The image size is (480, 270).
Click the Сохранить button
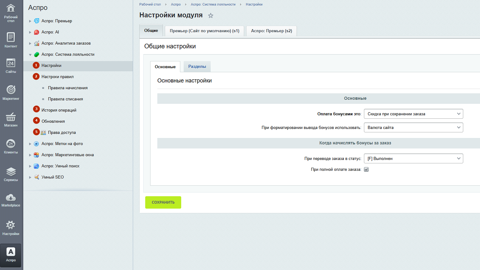(x=163, y=202)
